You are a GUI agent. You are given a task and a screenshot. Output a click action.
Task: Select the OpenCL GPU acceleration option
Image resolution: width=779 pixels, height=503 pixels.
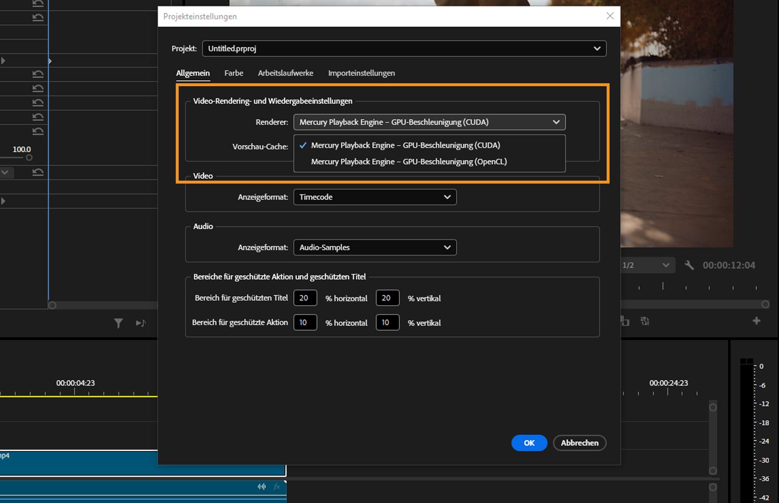tap(409, 161)
